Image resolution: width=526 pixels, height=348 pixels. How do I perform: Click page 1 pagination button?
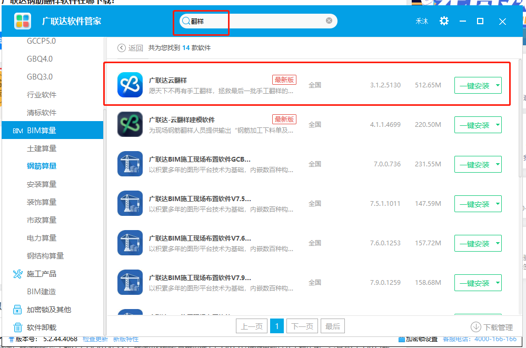pyautogui.click(x=277, y=326)
